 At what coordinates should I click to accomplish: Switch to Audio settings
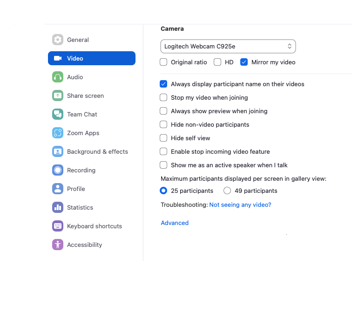(92, 77)
